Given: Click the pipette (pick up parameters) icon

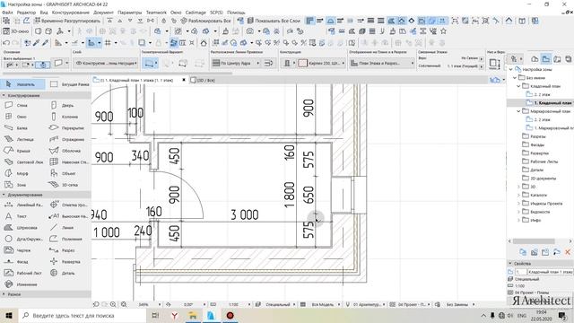Looking at the screenshot, I should click(x=36, y=43).
